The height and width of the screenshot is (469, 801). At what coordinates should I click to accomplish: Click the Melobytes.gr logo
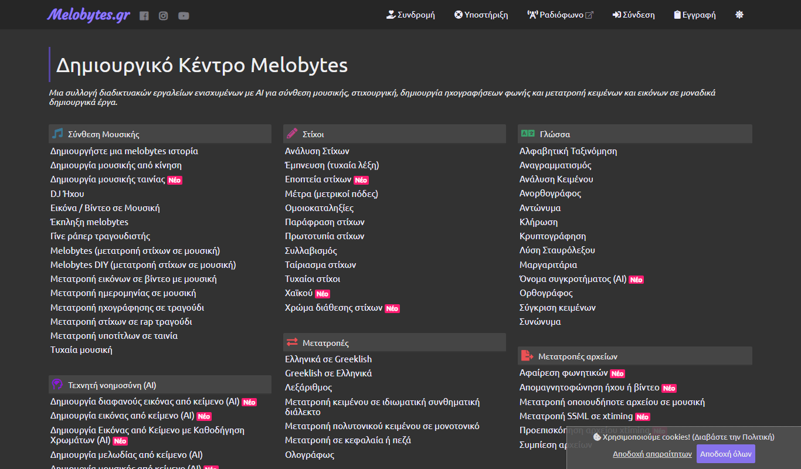(x=89, y=14)
